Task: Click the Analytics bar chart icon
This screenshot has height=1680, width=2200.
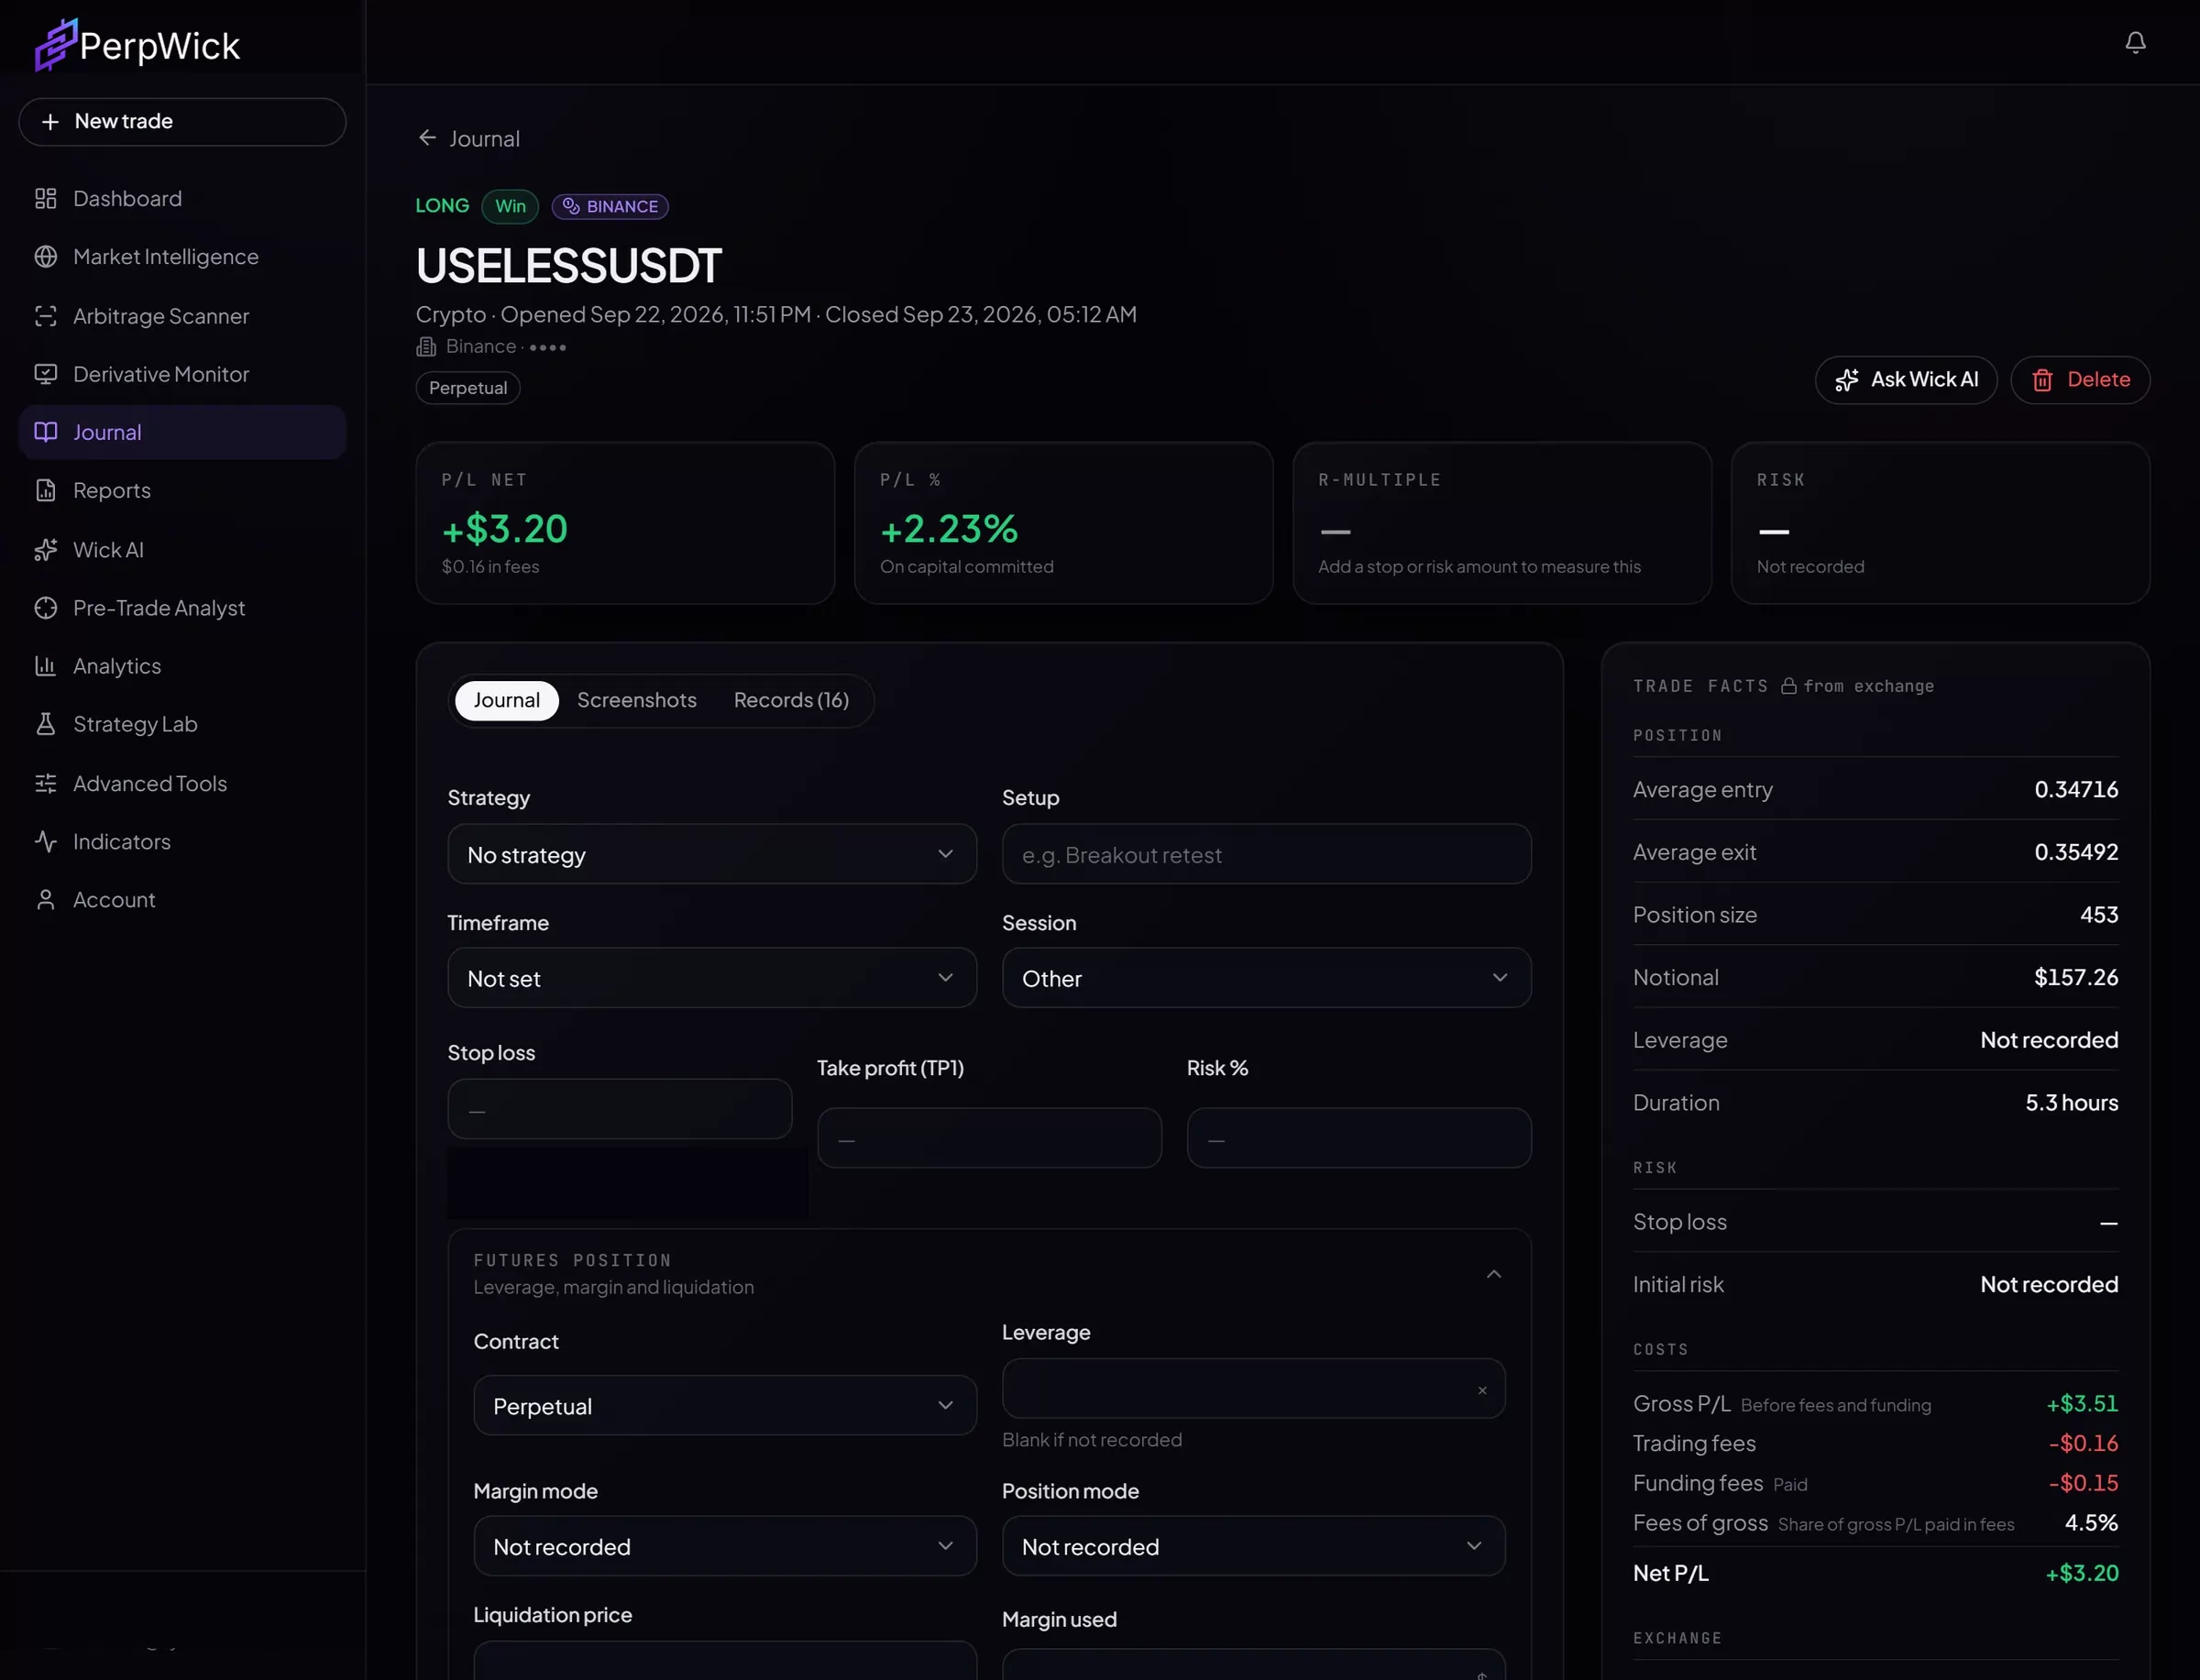Action: [x=45, y=665]
